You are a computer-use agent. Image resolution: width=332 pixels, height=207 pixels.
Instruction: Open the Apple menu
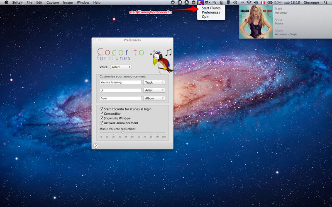point(6,2)
